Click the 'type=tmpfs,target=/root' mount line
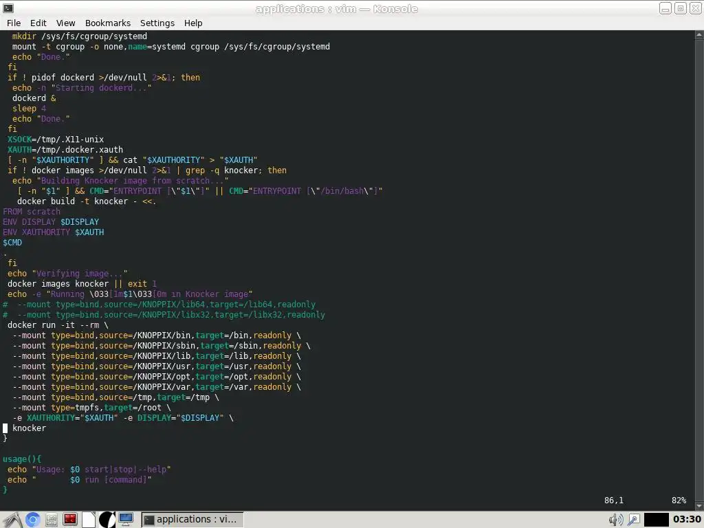Image resolution: width=704 pixels, height=528 pixels. tap(91, 408)
